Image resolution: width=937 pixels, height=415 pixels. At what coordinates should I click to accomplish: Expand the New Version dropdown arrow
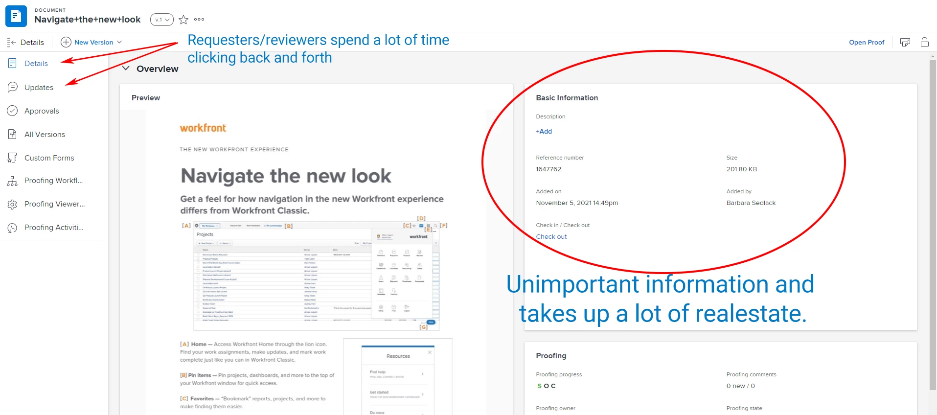coord(119,42)
